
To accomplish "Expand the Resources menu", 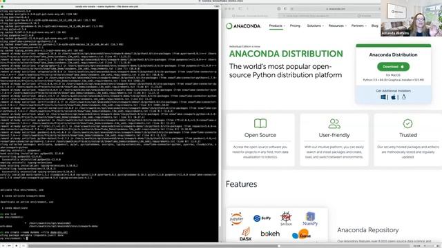I will pyautogui.click(x=338, y=25).
